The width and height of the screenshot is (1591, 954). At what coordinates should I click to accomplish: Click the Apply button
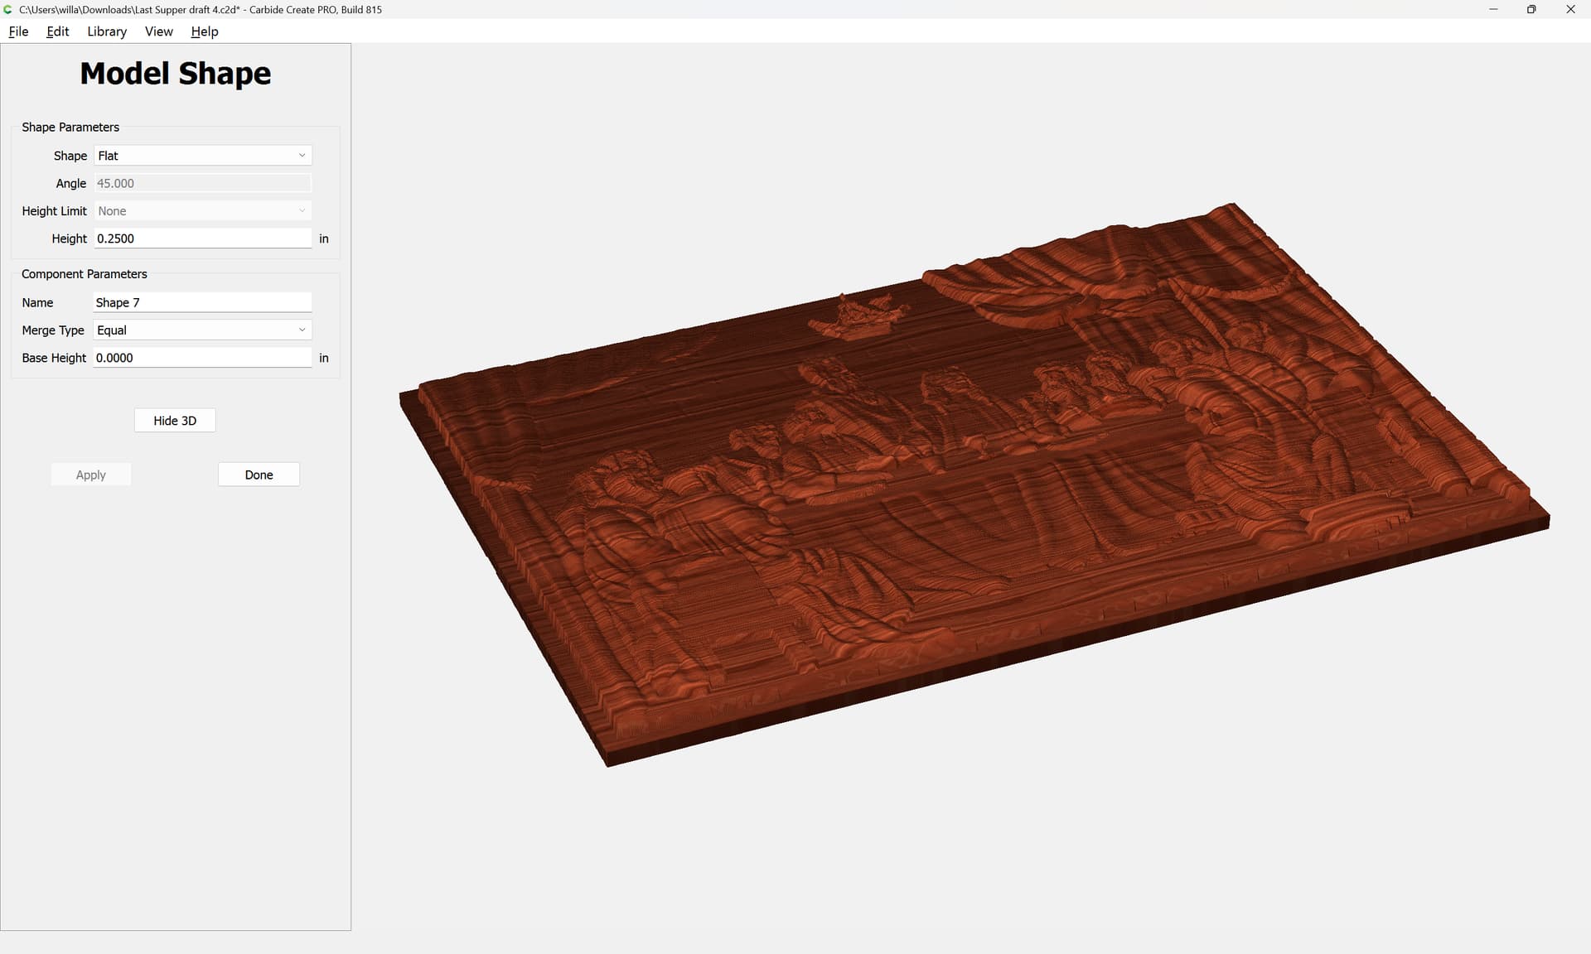(91, 475)
